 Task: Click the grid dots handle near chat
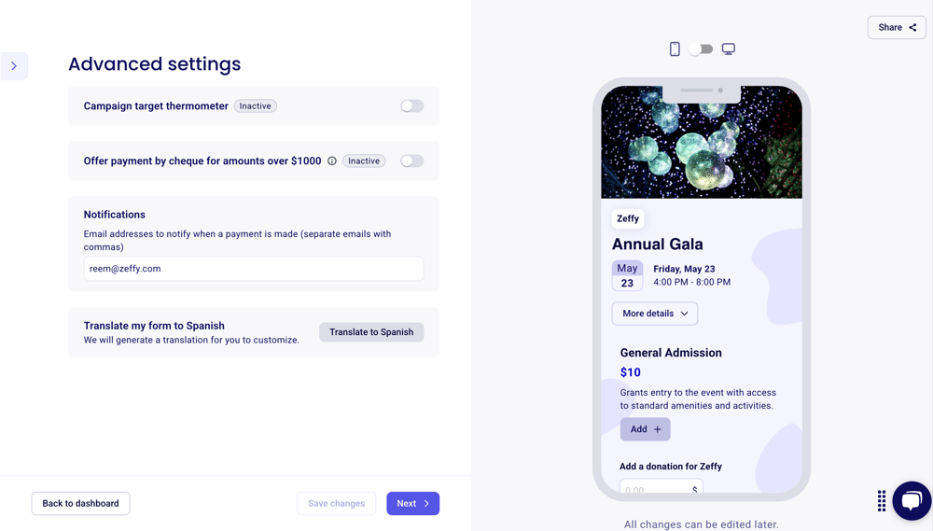(x=882, y=501)
